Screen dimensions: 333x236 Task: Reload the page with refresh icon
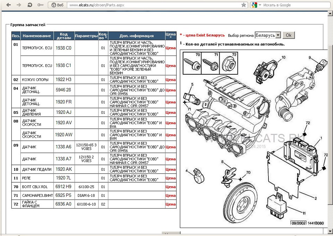[30, 5]
